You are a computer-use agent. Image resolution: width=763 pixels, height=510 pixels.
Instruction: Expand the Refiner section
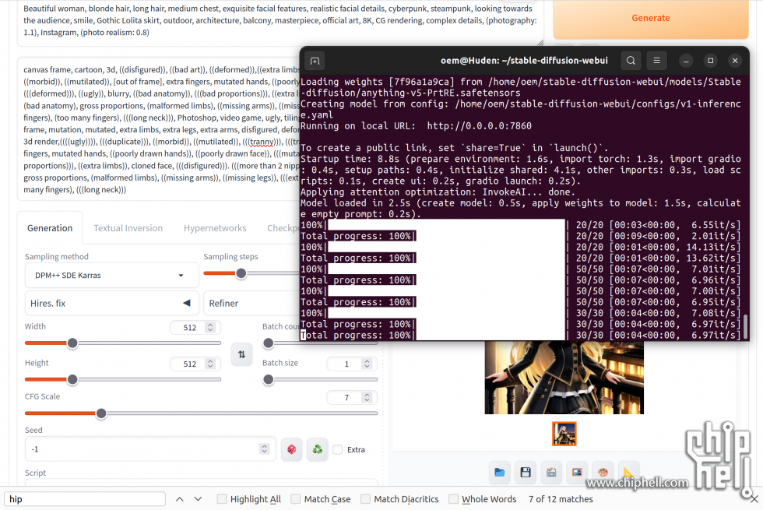pos(252,303)
